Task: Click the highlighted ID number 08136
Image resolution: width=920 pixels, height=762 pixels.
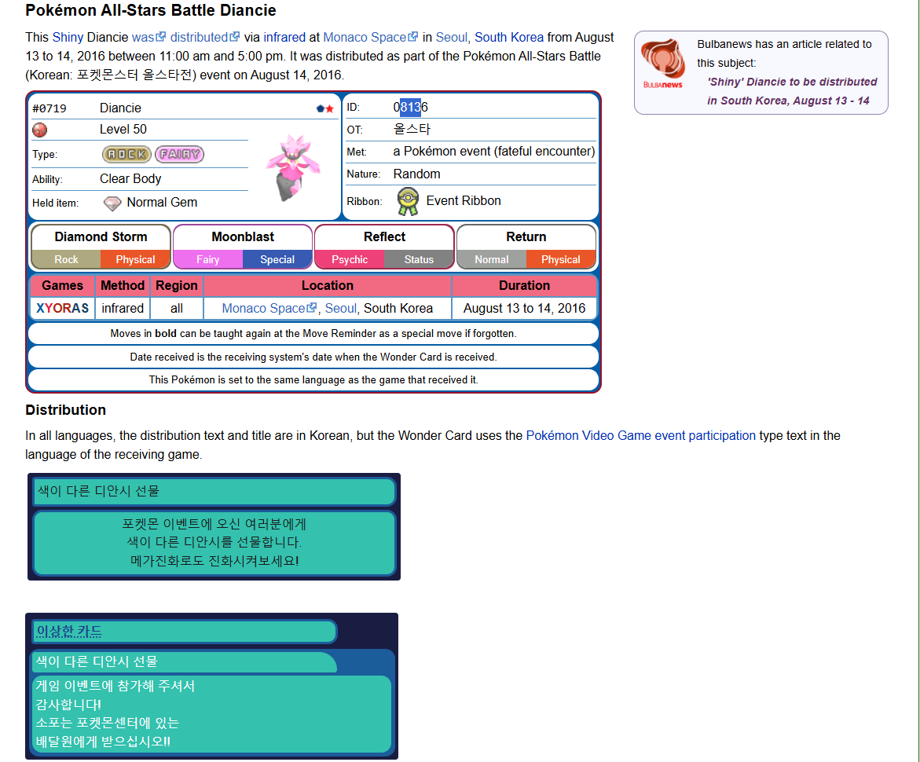Action: point(410,107)
